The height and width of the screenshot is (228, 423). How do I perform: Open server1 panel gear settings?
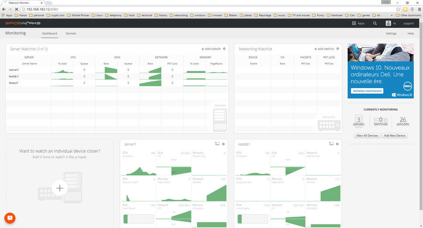click(x=223, y=144)
